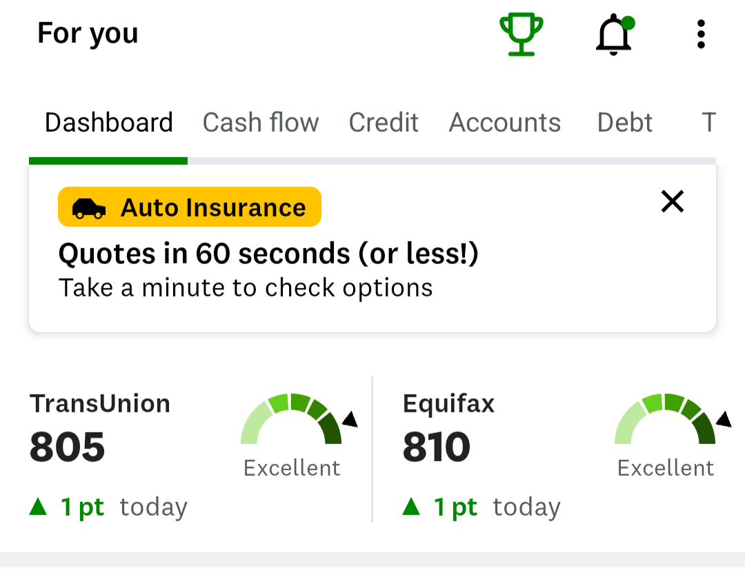Screen dimensions: 745x584
Task: Click the Equifax score gauge
Action: (x=673, y=419)
